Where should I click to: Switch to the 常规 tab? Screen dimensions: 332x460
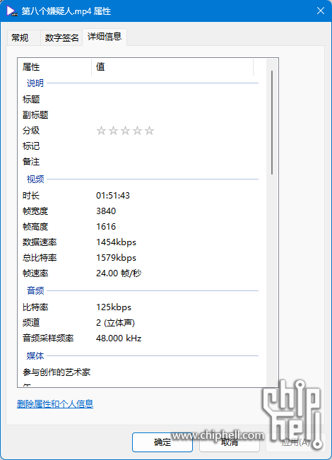20,37
